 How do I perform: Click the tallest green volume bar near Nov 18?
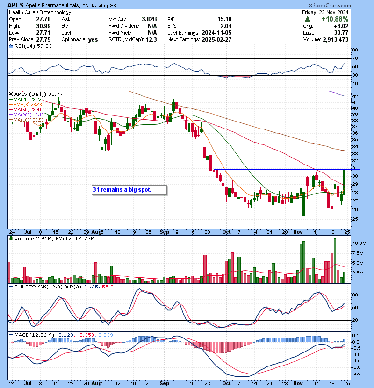(335, 261)
